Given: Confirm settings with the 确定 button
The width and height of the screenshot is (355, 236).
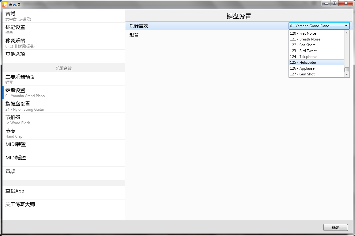Looking at the screenshot, I should point(335,227).
